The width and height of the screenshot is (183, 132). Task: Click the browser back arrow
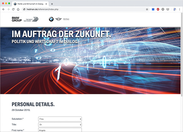[x=3, y=9]
